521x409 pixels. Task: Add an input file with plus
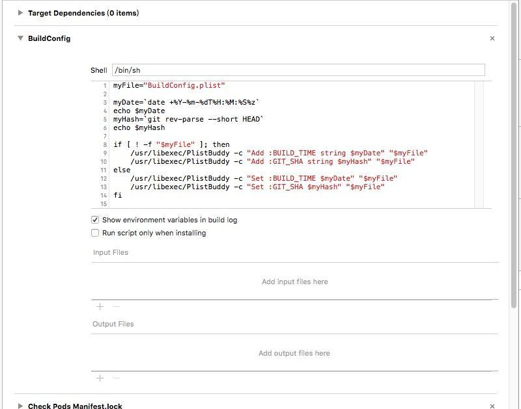(100, 306)
